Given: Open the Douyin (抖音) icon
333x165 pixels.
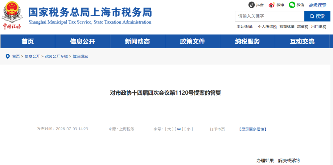Looking at the screenshot, I should click(252, 5).
